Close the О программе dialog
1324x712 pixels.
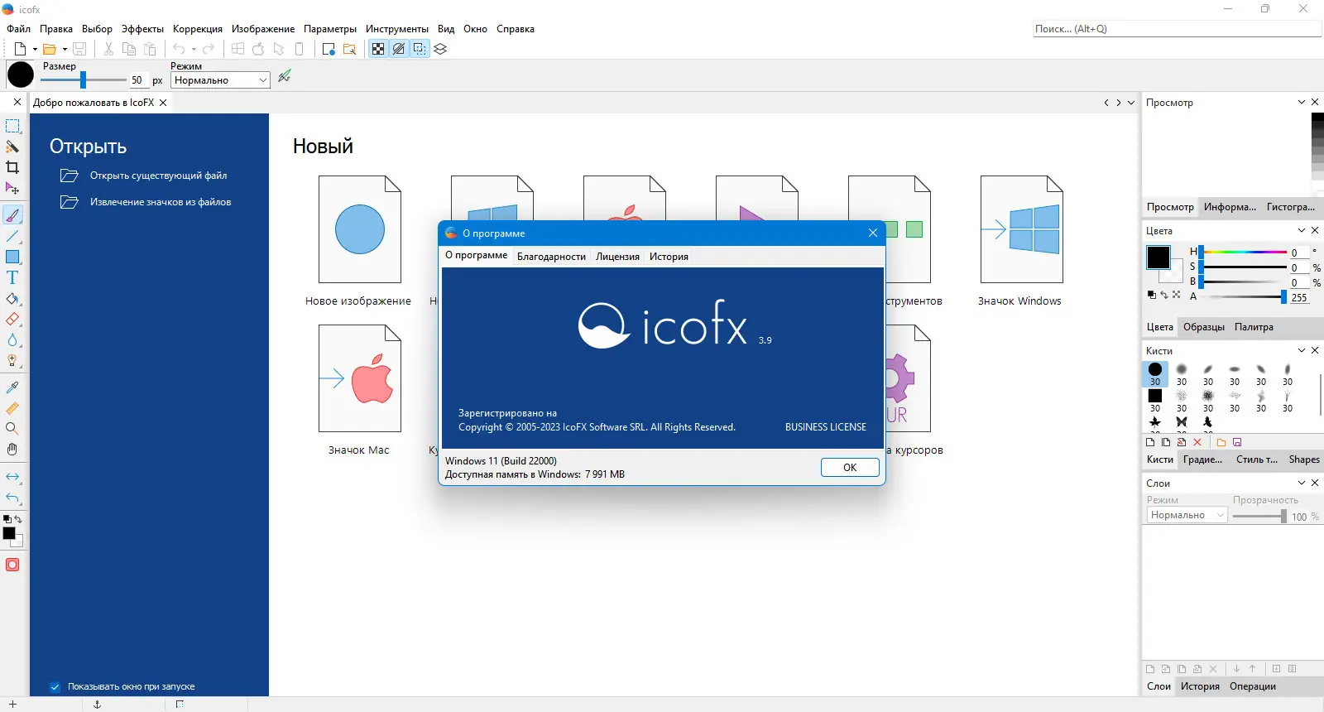click(873, 233)
